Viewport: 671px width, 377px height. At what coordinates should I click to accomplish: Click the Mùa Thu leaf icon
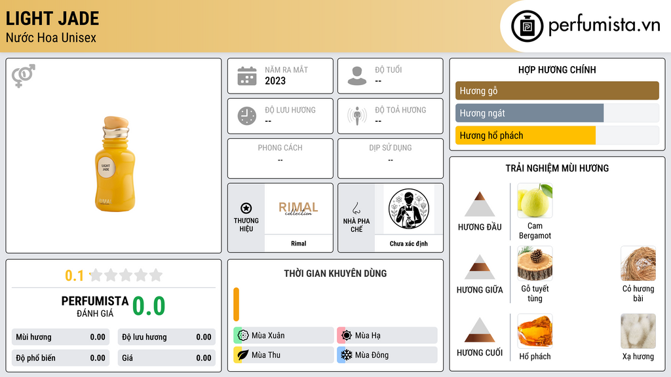point(243,355)
